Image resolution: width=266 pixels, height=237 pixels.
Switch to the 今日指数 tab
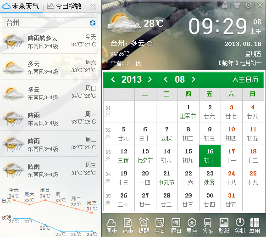coord(64,6)
